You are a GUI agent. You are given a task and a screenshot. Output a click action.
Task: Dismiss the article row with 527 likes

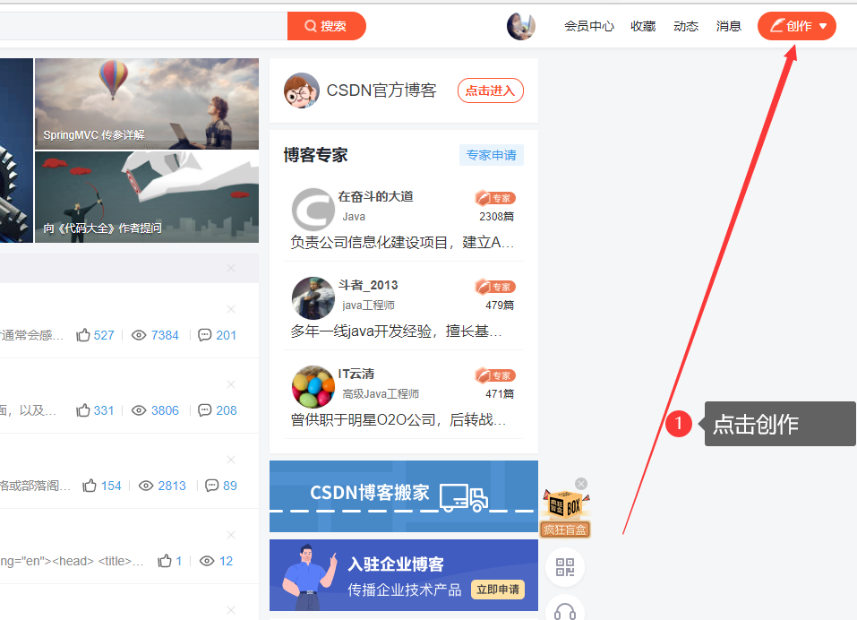(231, 309)
